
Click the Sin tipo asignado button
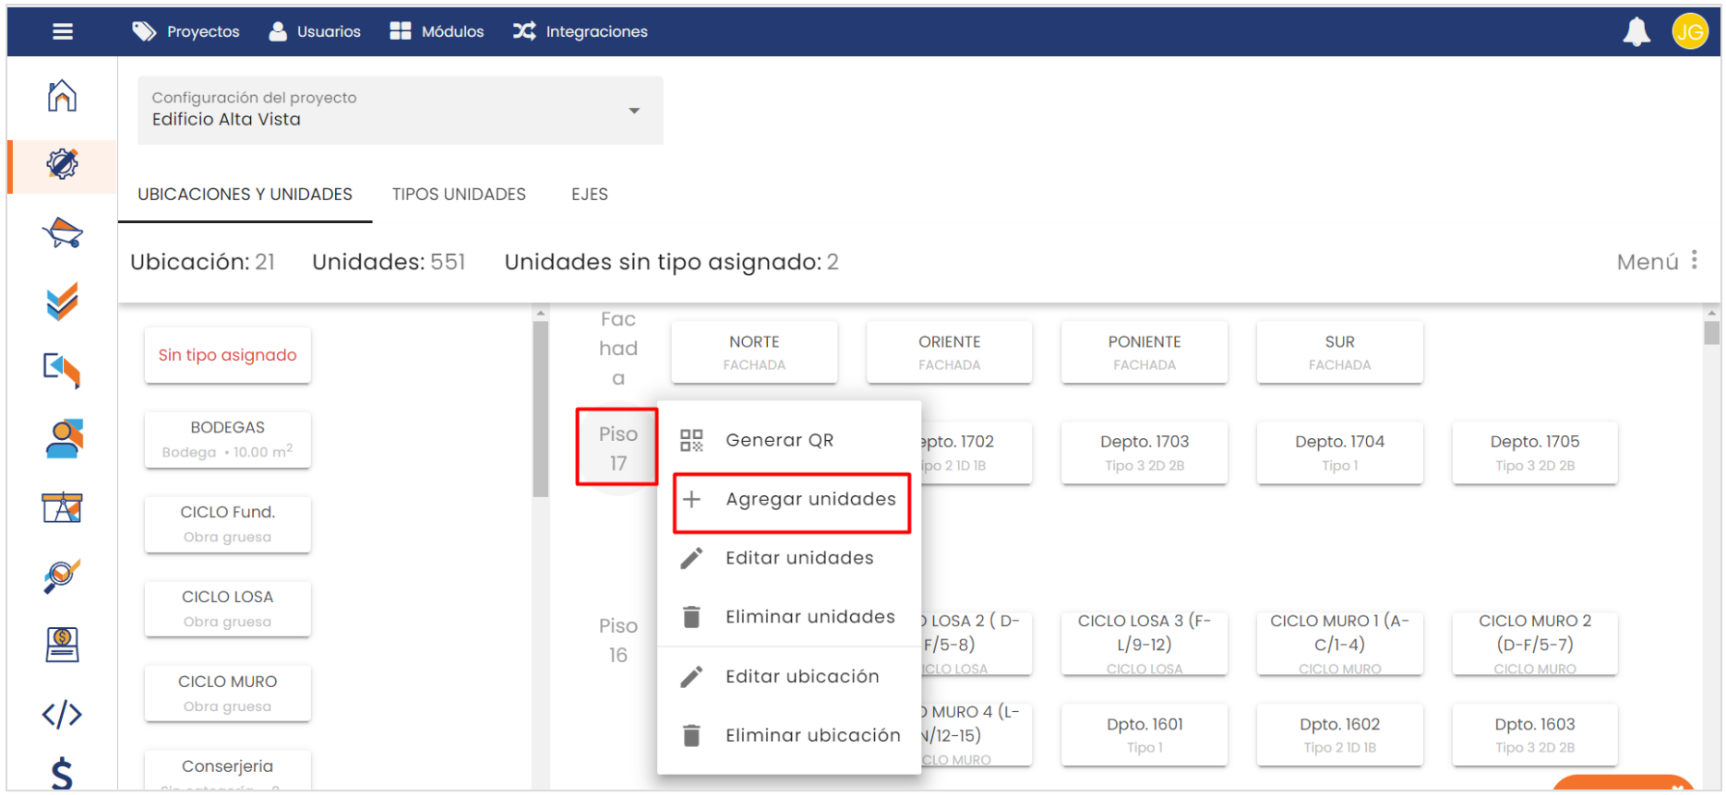227,355
